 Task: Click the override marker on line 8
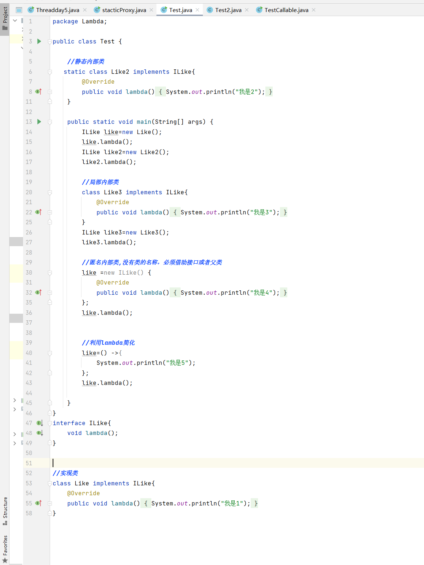point(39,92)
